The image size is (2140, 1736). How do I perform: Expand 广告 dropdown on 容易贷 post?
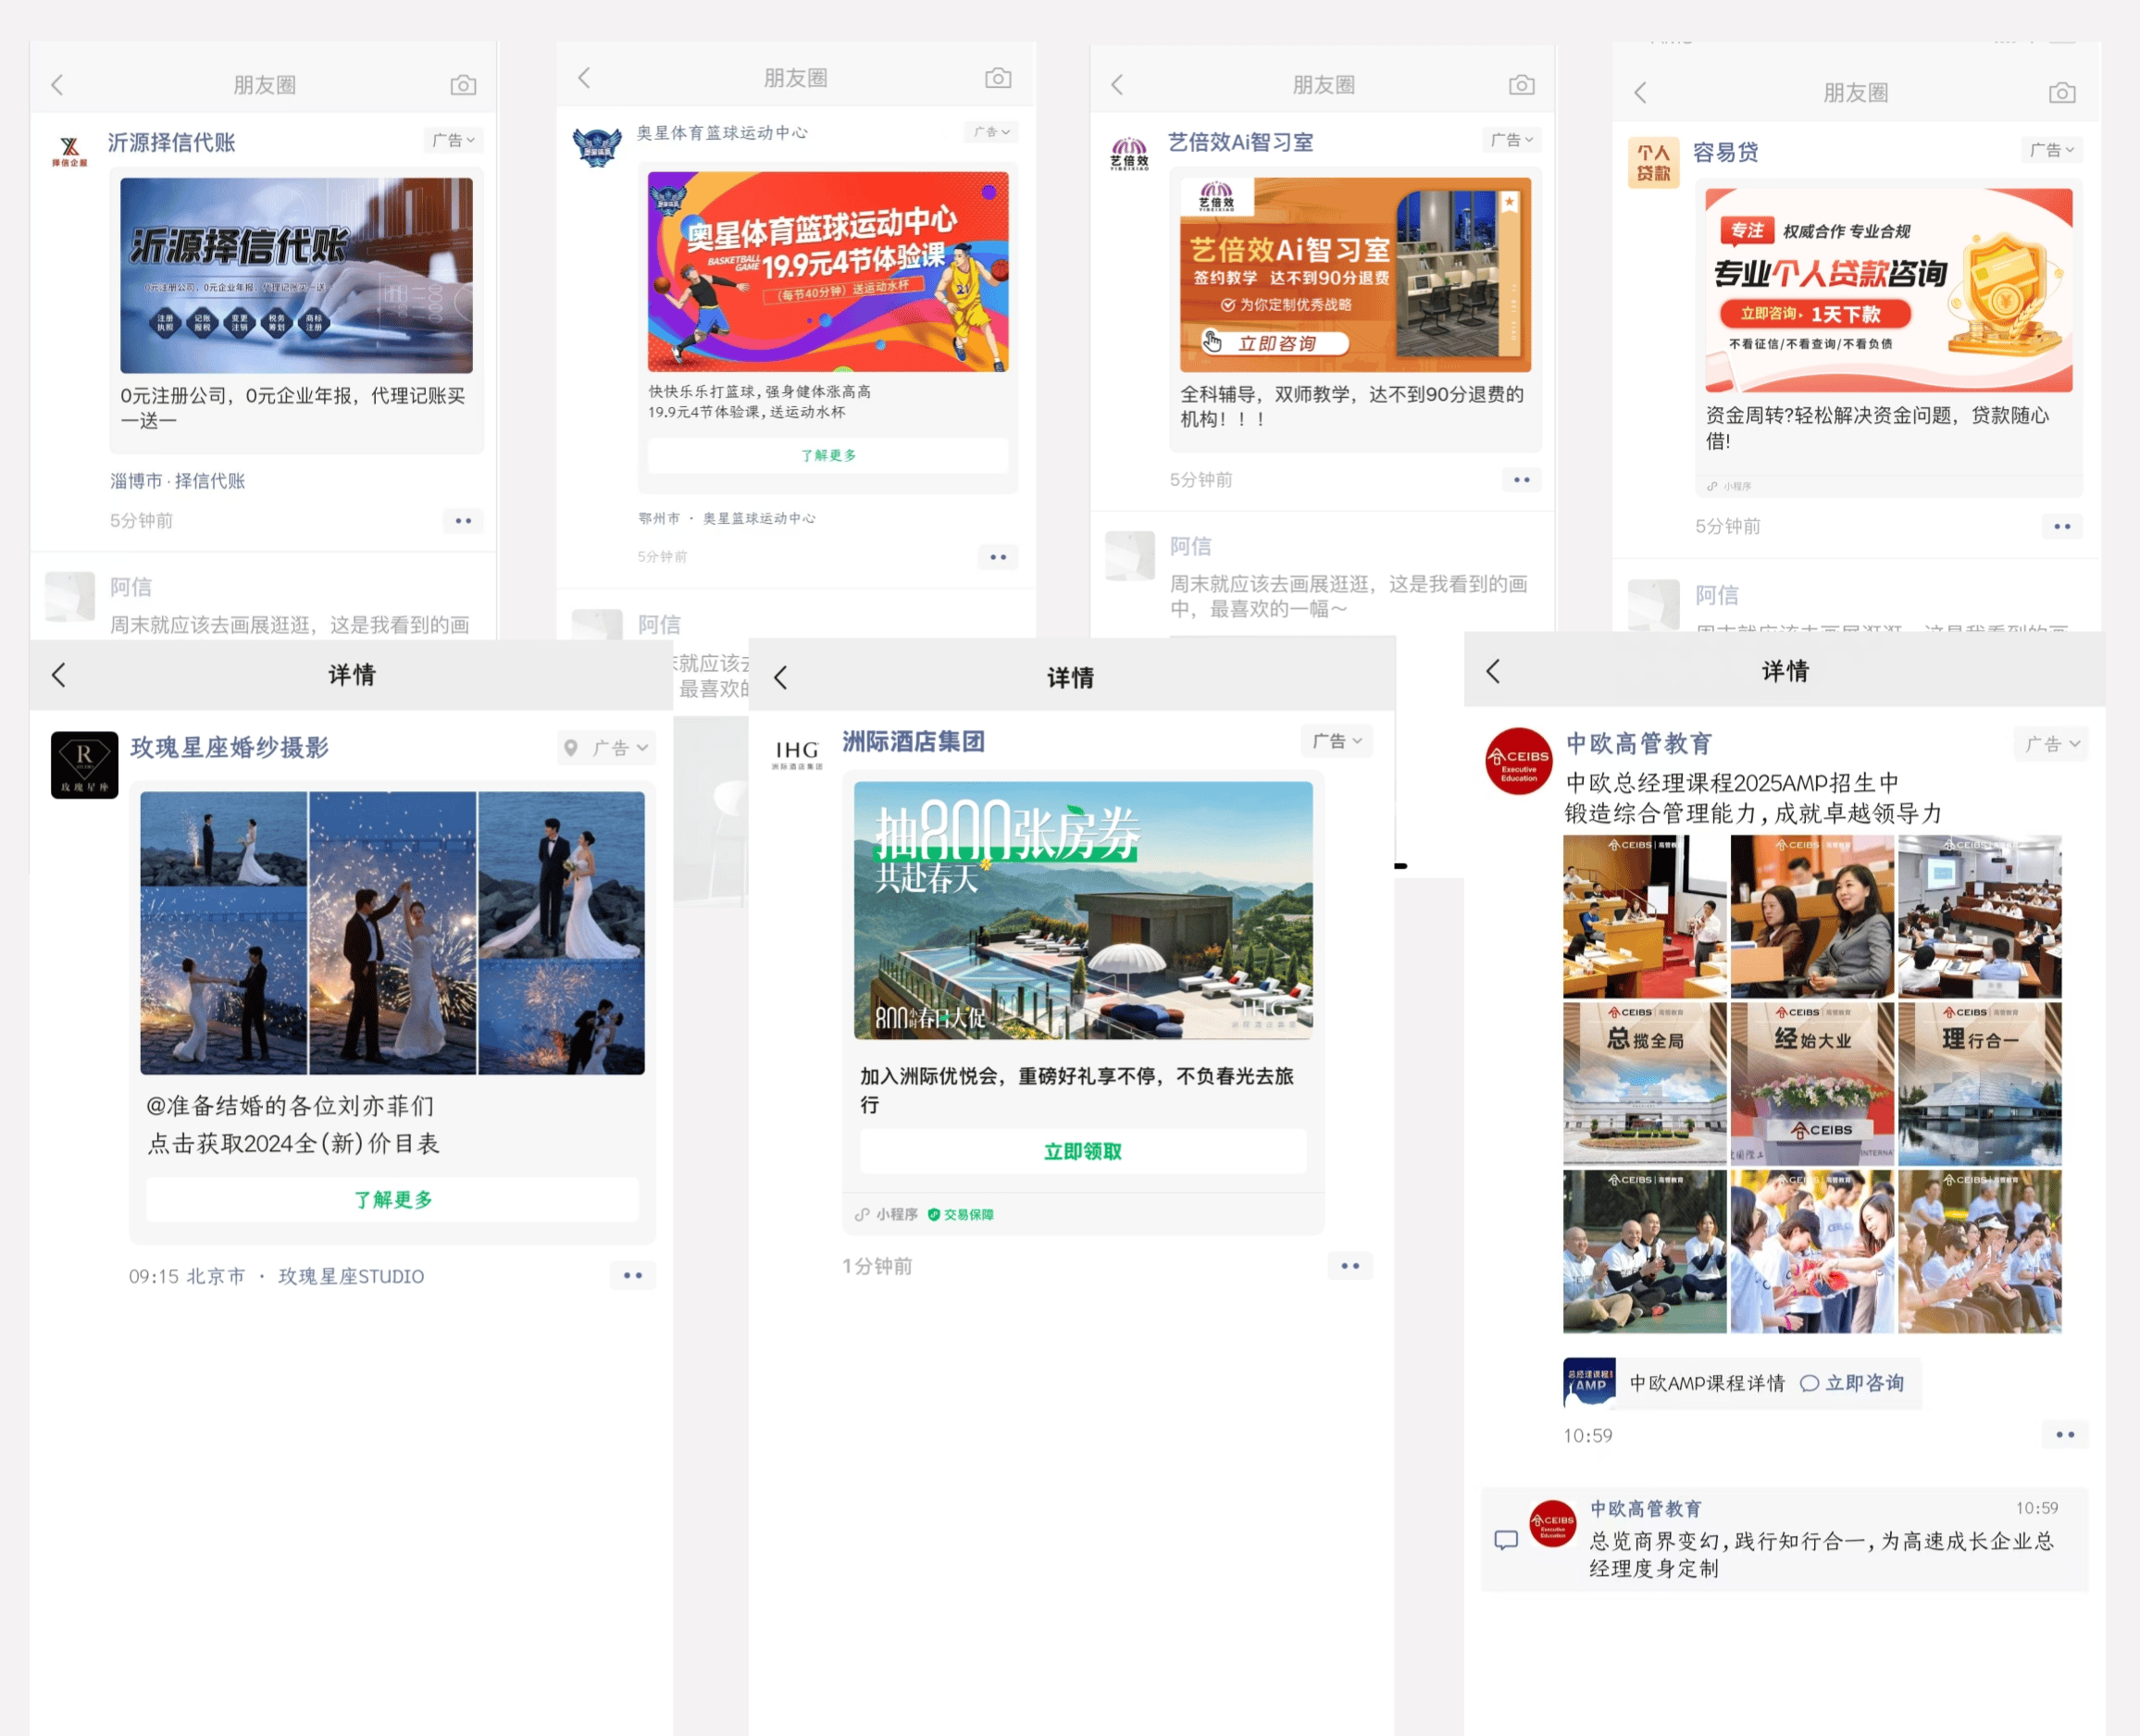tap(2053, 150)
